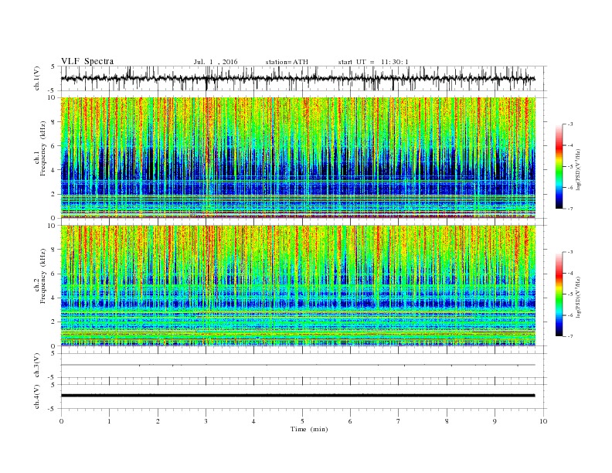The image size is (612, 473).
Task: Click the '-7' tick on ch.2 colorbar
Action: [570, 336]
